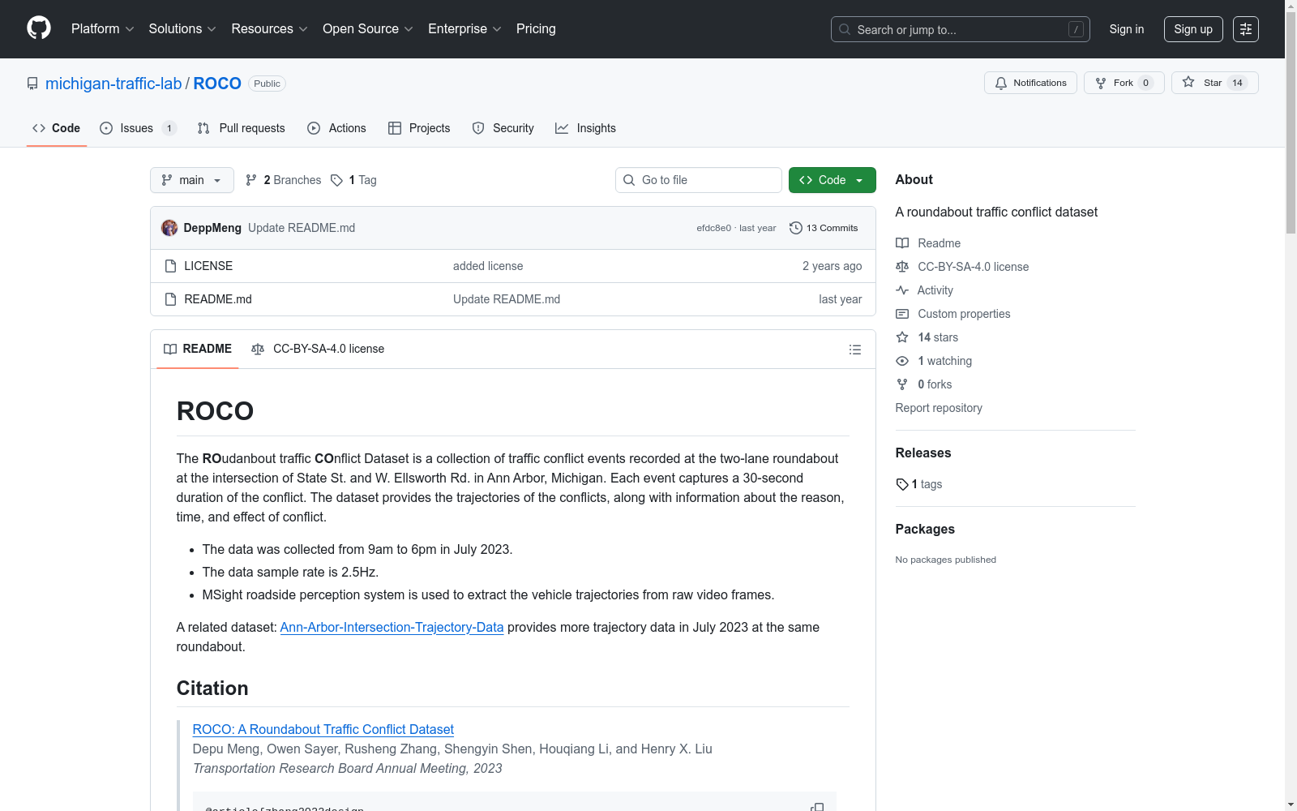Open the Ann-Arbor-Intersection-Trajectory-Data link
The image size is (1297, 811).
(392, 627)
